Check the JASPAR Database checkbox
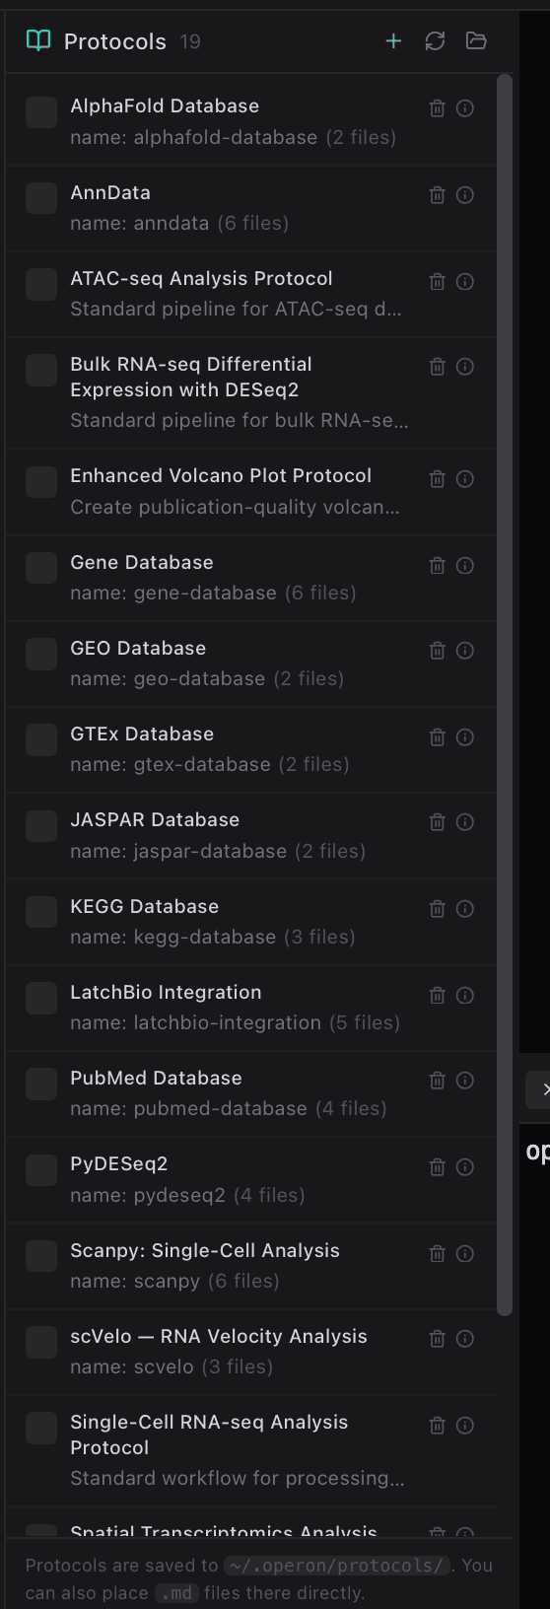 point(41,826)
